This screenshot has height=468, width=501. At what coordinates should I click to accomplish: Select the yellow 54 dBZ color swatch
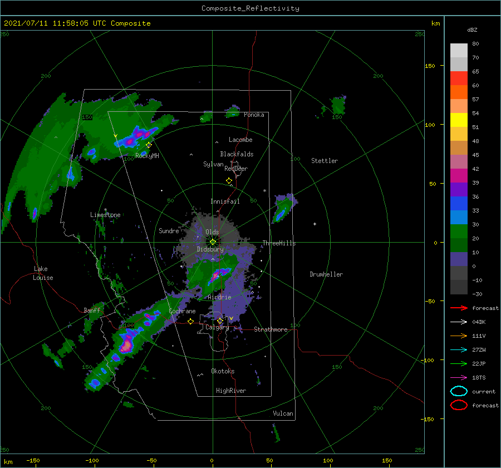click(x=459, y=120)
